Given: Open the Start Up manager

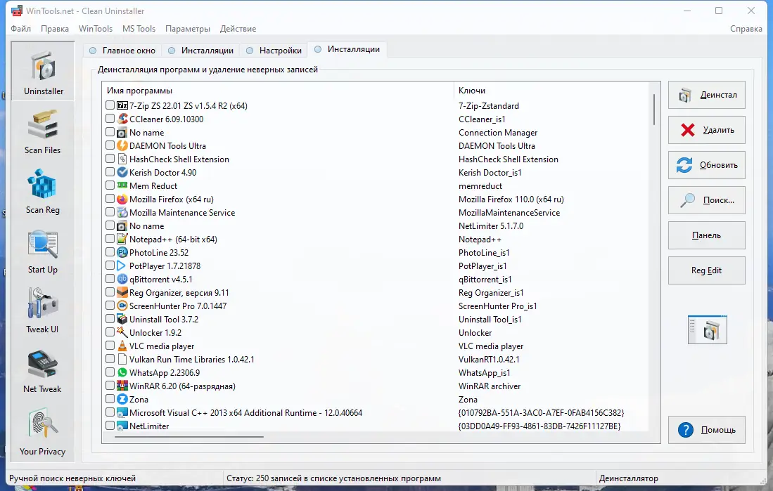Looking at the screenshot, I should pyautogui.click(x=43, y=251).
